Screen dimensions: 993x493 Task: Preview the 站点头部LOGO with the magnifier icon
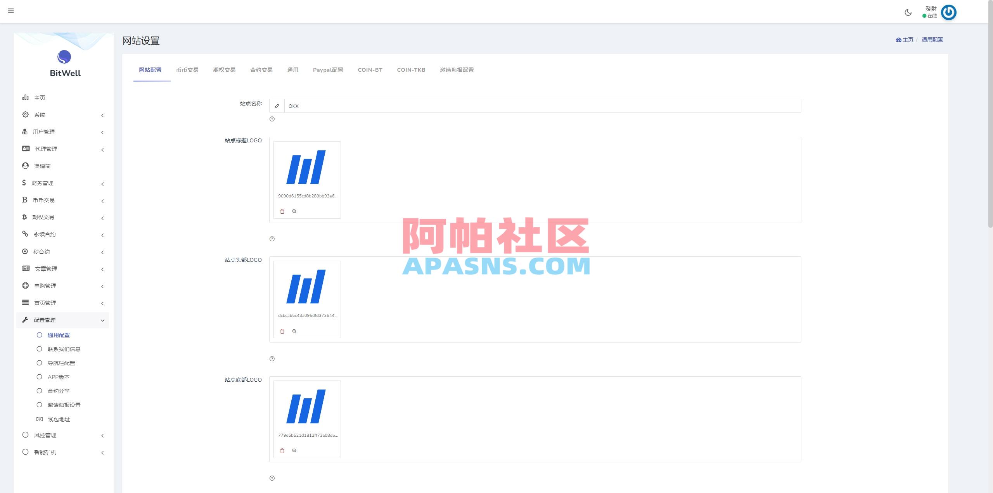click(295, 331)
